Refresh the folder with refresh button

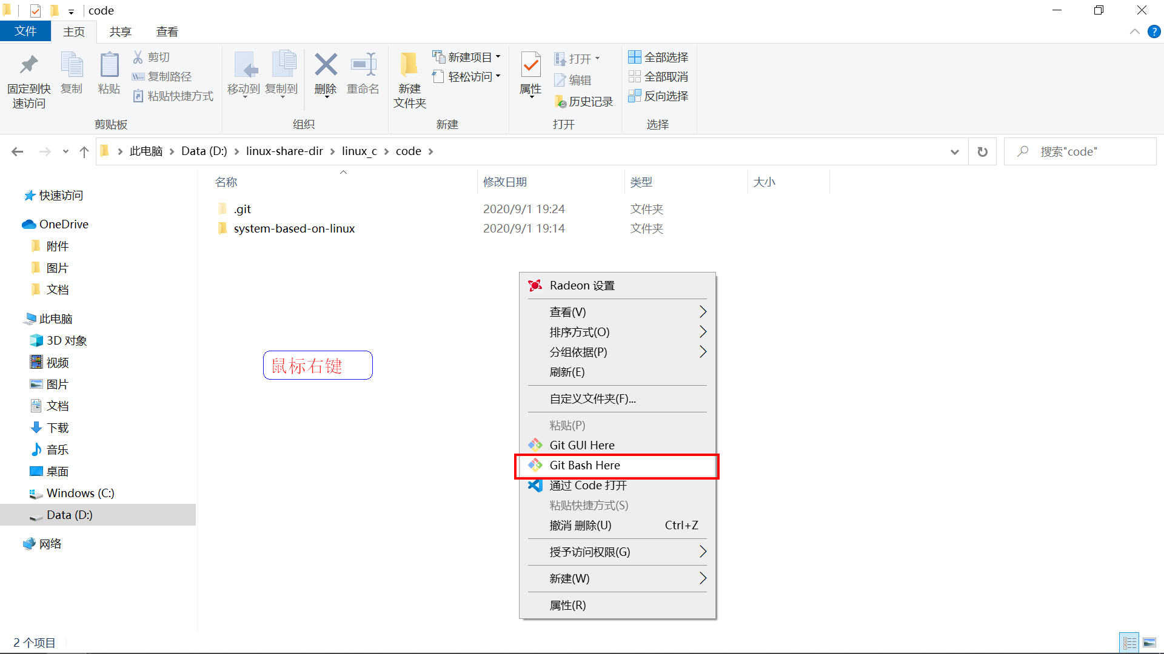(983, 152)
